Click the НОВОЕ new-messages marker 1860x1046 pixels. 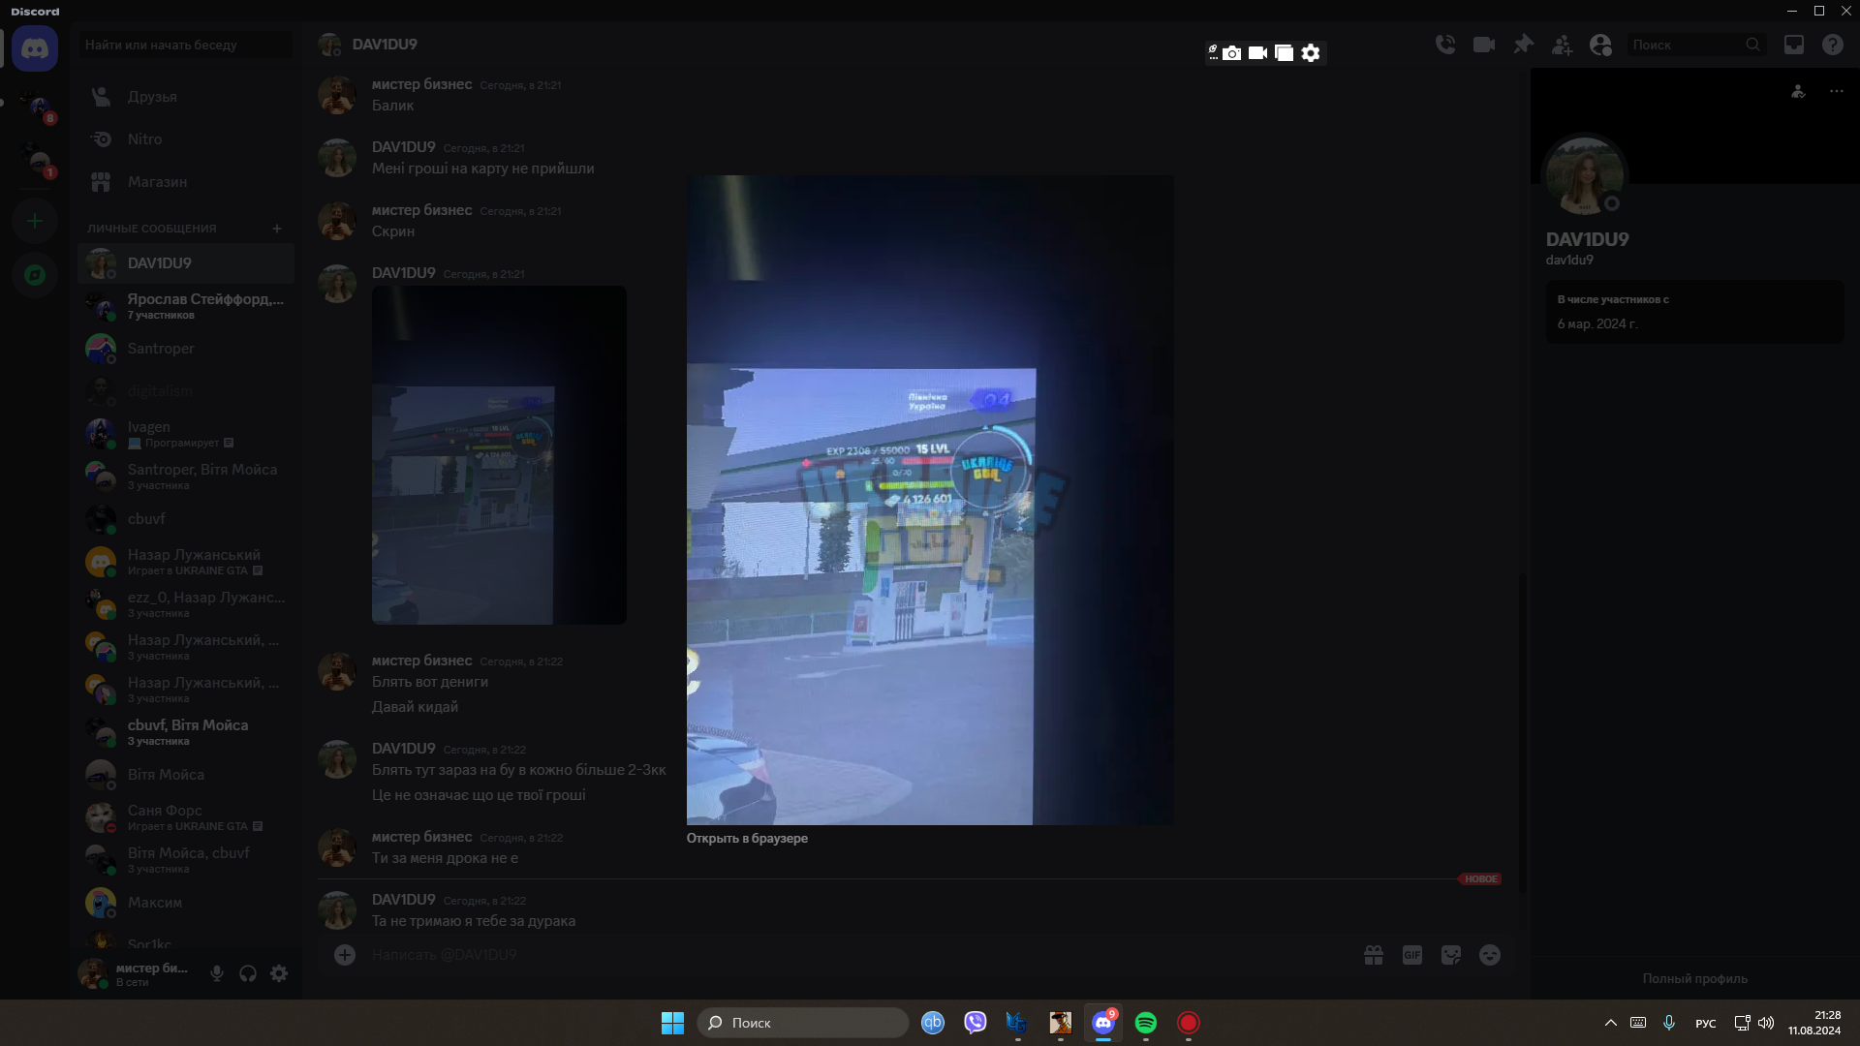point(1480,879)
